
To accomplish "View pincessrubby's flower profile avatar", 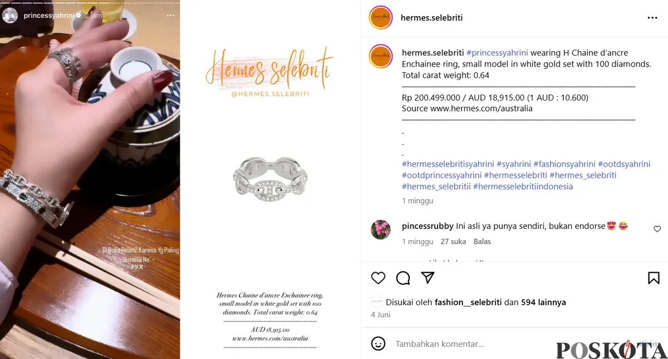I will [381, 229].
